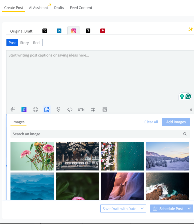
Task: Click the code embed icon
Action: [x=70, y=109]
